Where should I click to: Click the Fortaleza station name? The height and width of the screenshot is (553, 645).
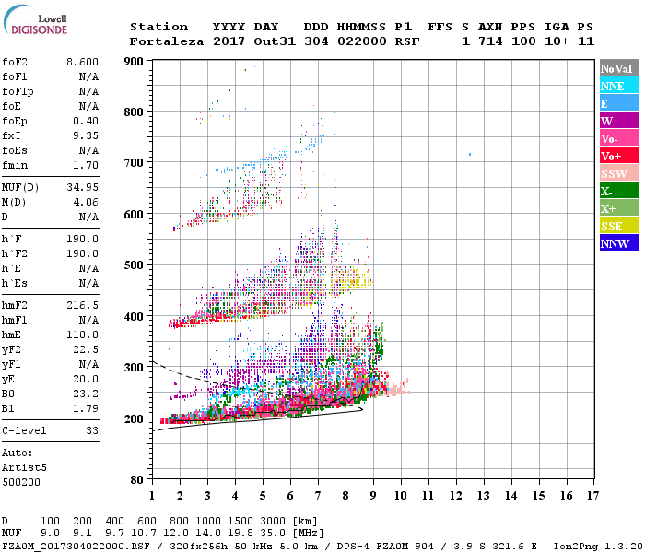point(167,41)
